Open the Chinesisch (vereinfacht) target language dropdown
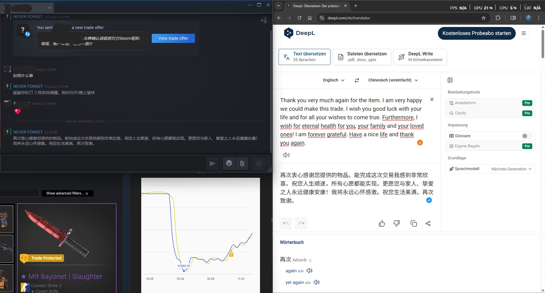Viewport: 545px width, 293px height. tap(393, 80)
